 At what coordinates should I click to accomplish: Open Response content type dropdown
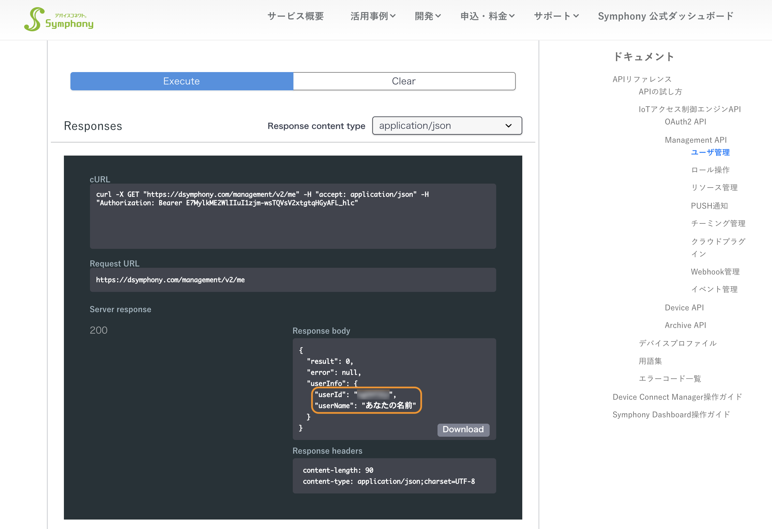(x=447, y=126)
